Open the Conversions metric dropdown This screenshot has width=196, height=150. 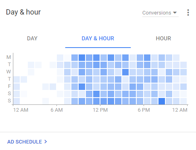161,13
